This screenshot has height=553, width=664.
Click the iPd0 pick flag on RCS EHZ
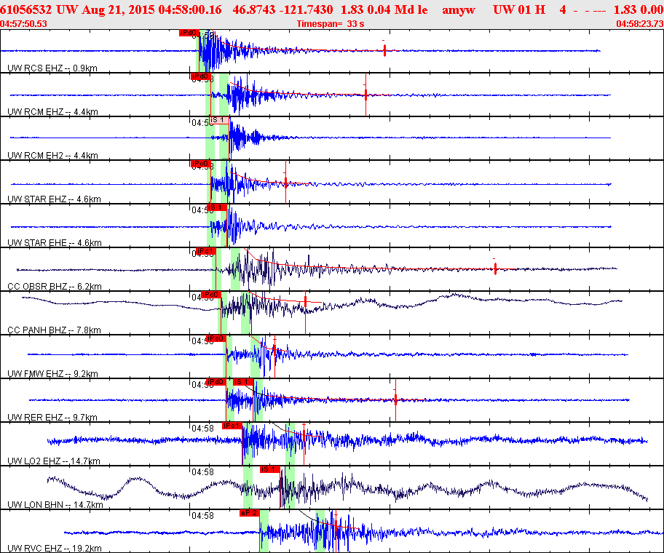point(189,33)
